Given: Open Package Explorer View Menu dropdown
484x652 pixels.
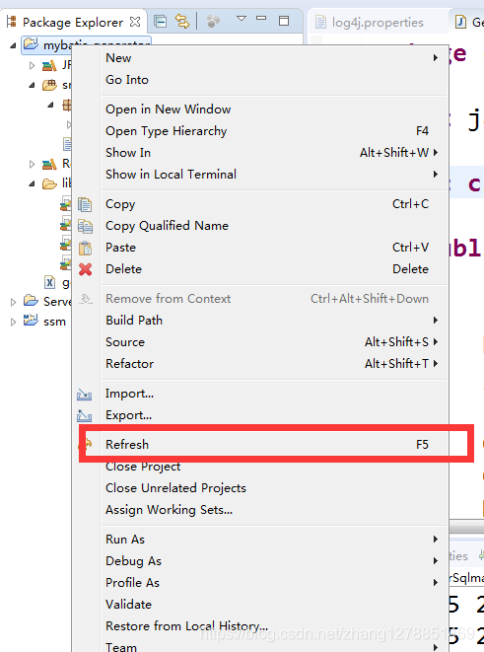Looking at the screenshot, I should pos(242,19).
